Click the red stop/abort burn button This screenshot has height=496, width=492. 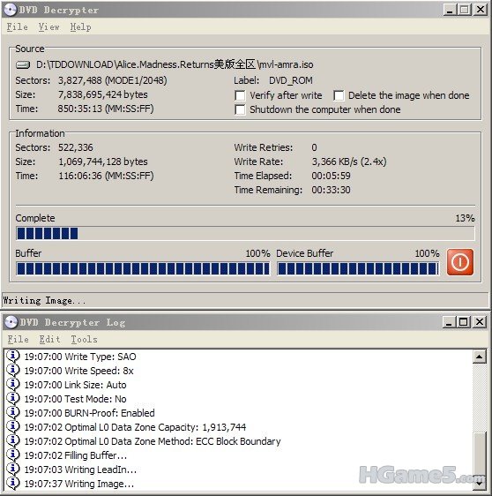point(459,262)
